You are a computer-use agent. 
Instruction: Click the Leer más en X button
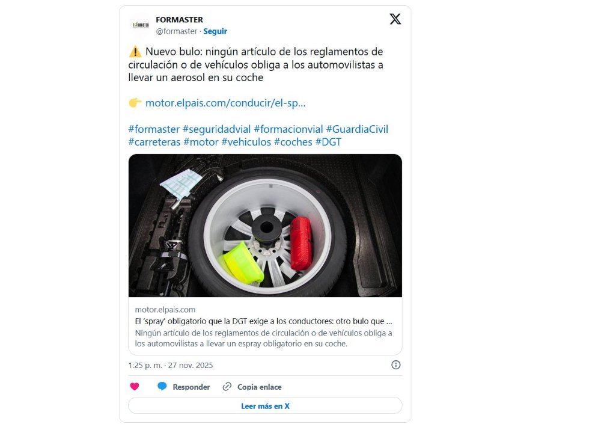pos(265,406)
